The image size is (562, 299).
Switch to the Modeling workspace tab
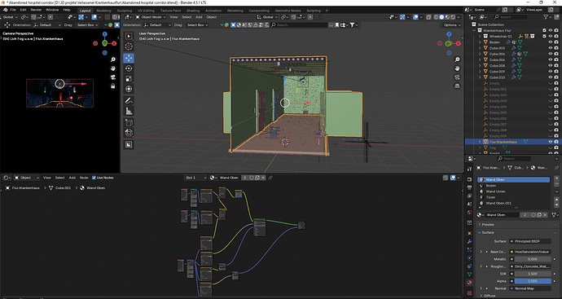pos(104,11)
